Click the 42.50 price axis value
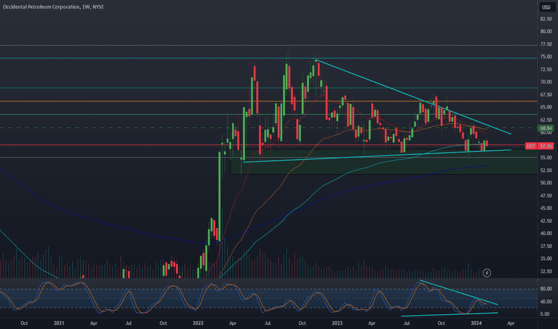 pyautogui.click(x=546, y=221)
